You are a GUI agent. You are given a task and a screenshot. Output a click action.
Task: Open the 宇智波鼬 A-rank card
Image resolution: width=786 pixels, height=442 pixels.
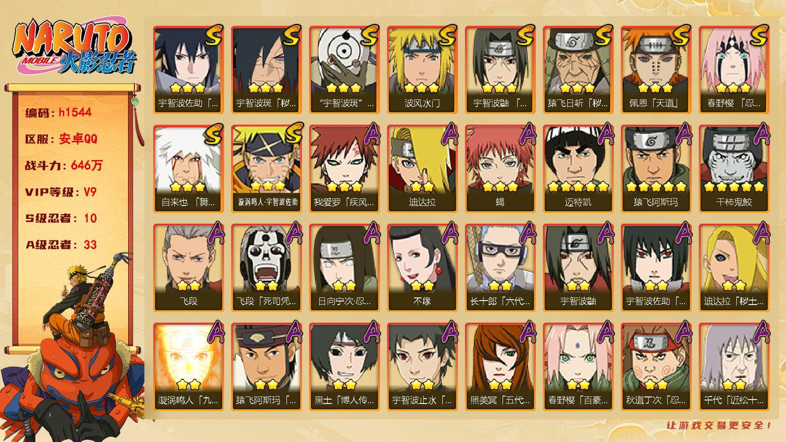pos(578,267)
